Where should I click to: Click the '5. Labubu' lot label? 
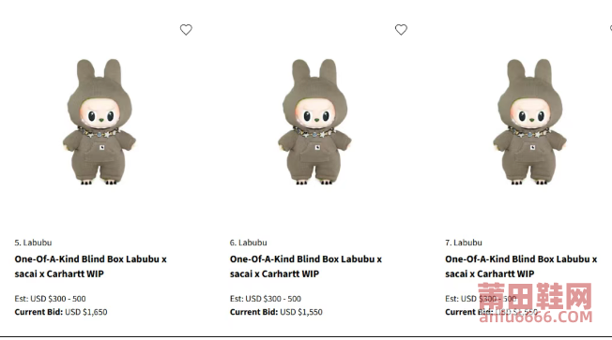(x=33, y=243)
